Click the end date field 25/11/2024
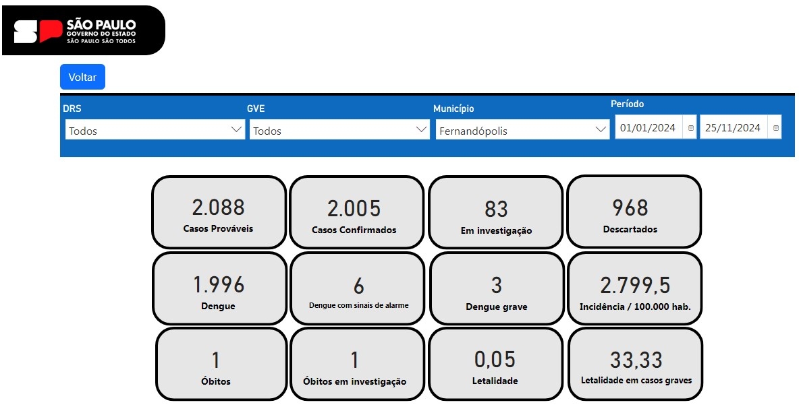 (733, 128)
